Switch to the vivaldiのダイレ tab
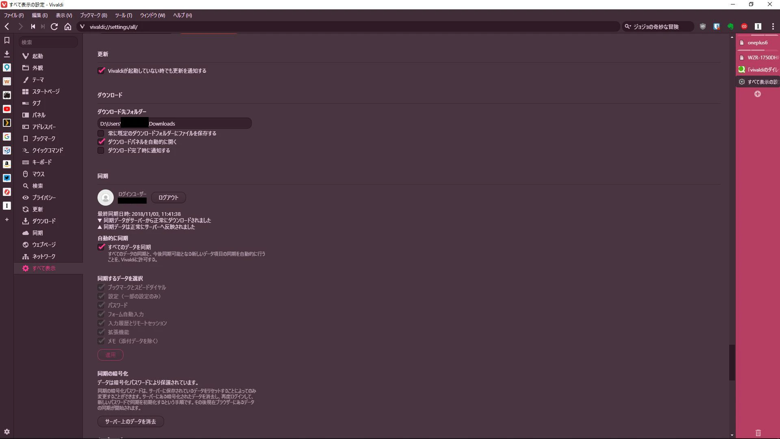Viewport: 780px width, 439px height. [758, 70]
